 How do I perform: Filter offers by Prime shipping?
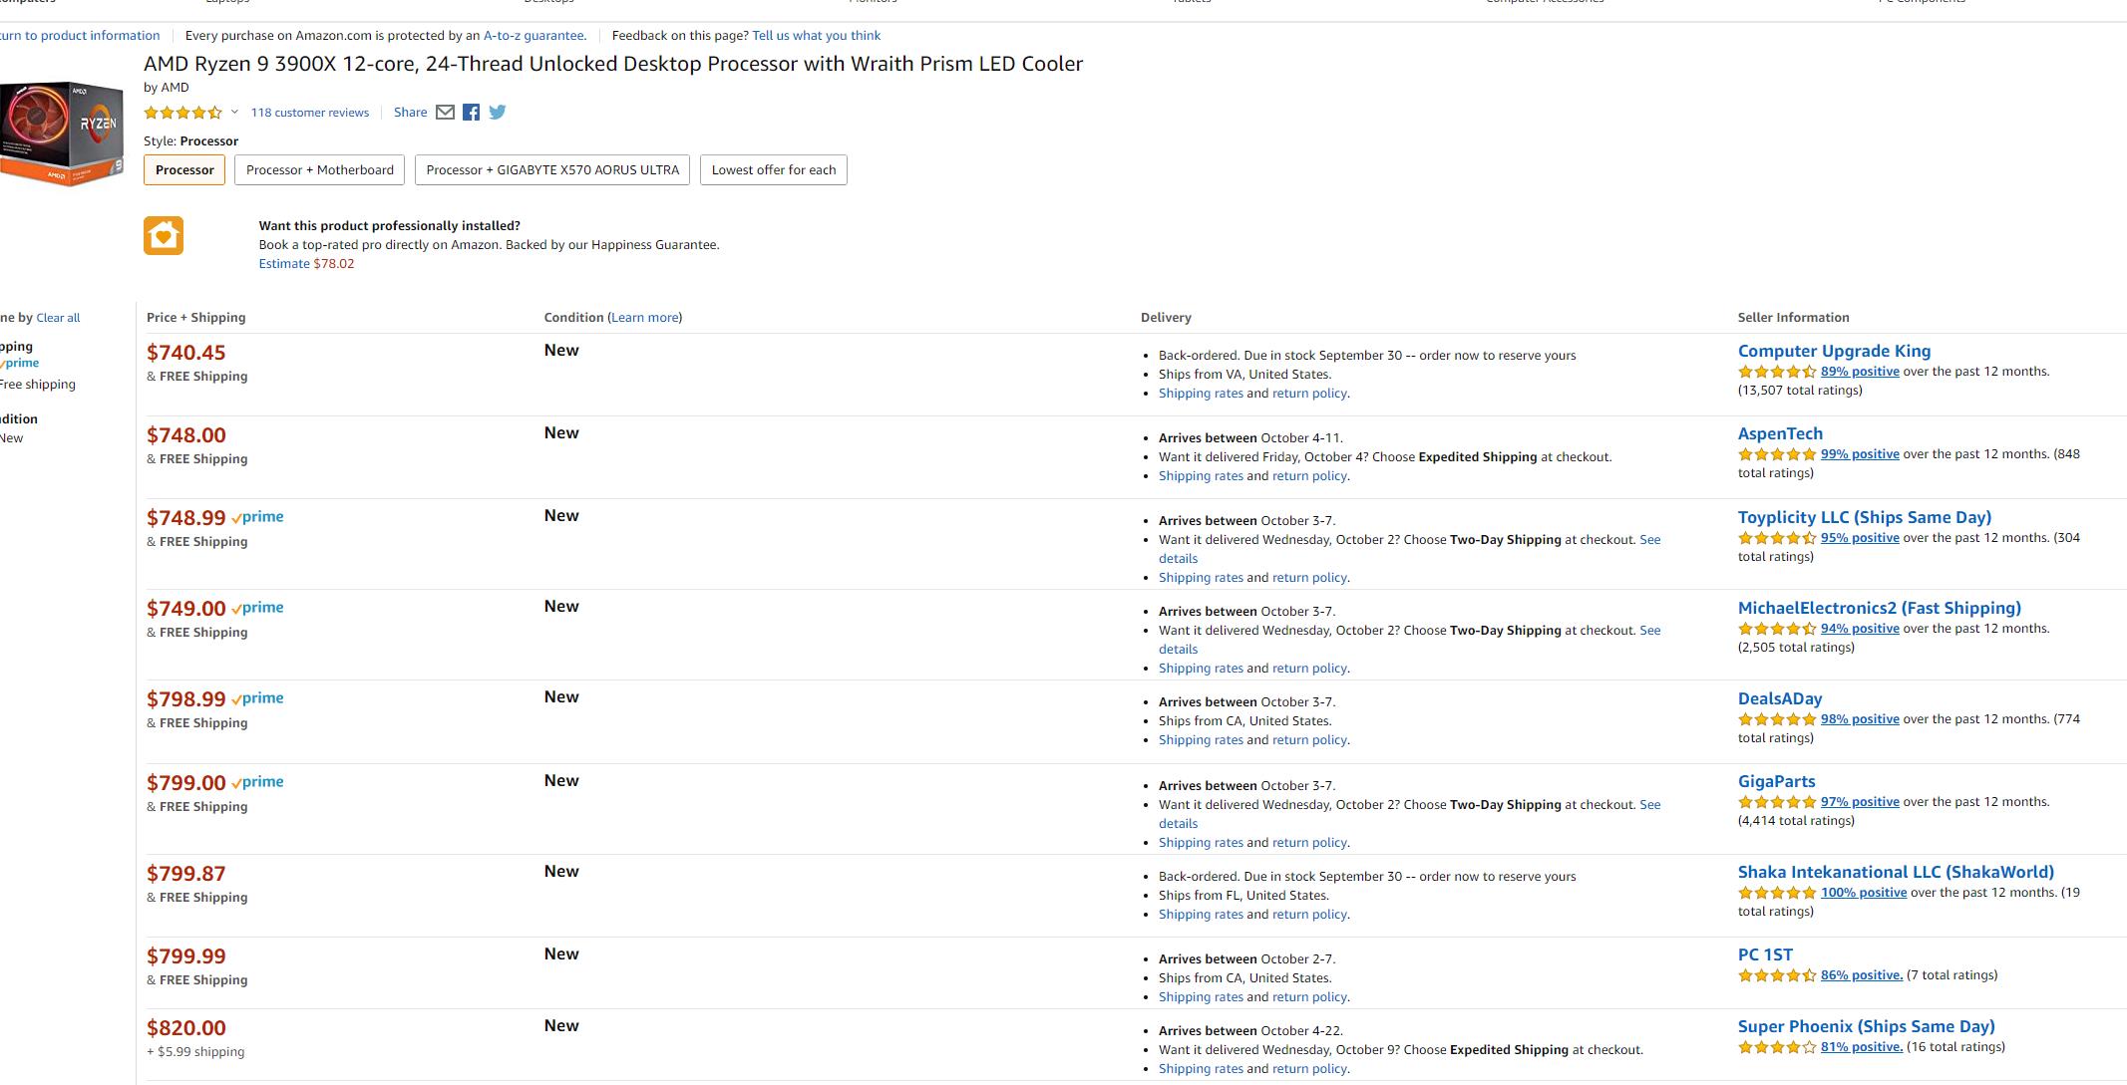[20, 363]
